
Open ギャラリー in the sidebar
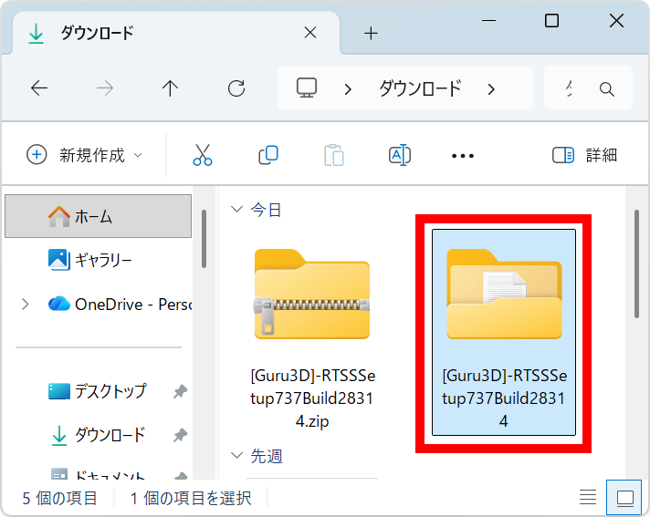pyautogui.click(x=102, y=260)
